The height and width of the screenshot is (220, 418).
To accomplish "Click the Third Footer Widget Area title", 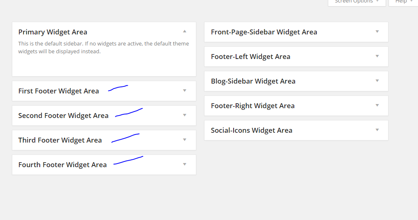I will pos(60,140).
